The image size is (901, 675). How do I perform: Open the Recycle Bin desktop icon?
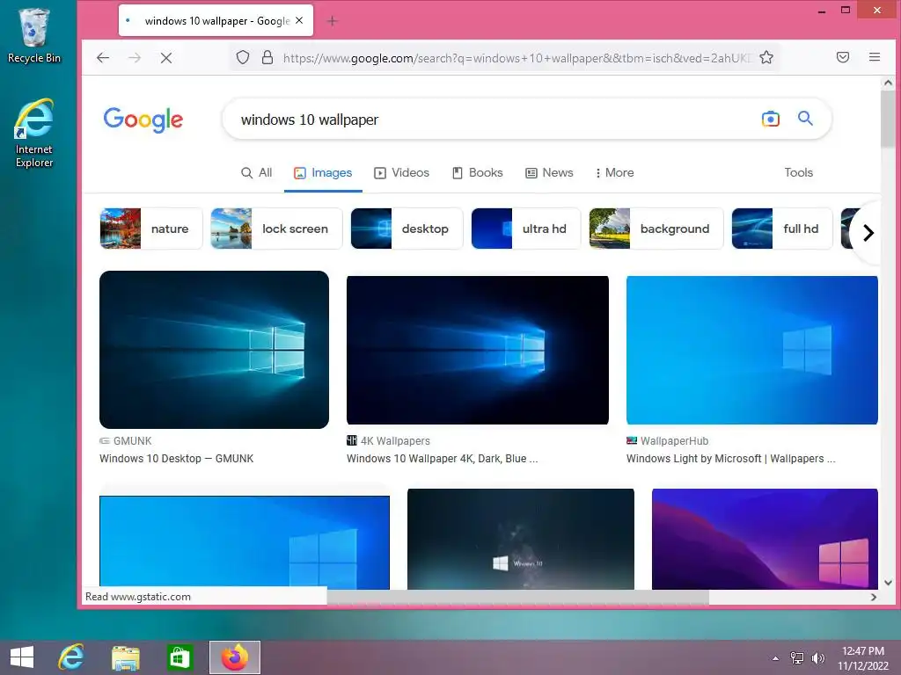pos(34,35)
